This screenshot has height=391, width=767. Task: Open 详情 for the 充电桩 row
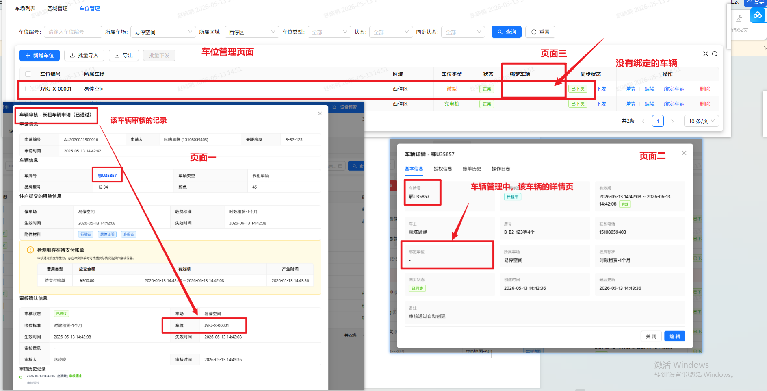tap(630, 104)
